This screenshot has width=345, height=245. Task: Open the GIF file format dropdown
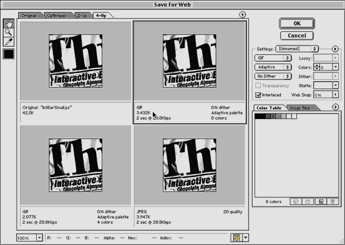273,58
